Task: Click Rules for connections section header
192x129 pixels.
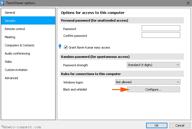Action: [x=122, y=74]
